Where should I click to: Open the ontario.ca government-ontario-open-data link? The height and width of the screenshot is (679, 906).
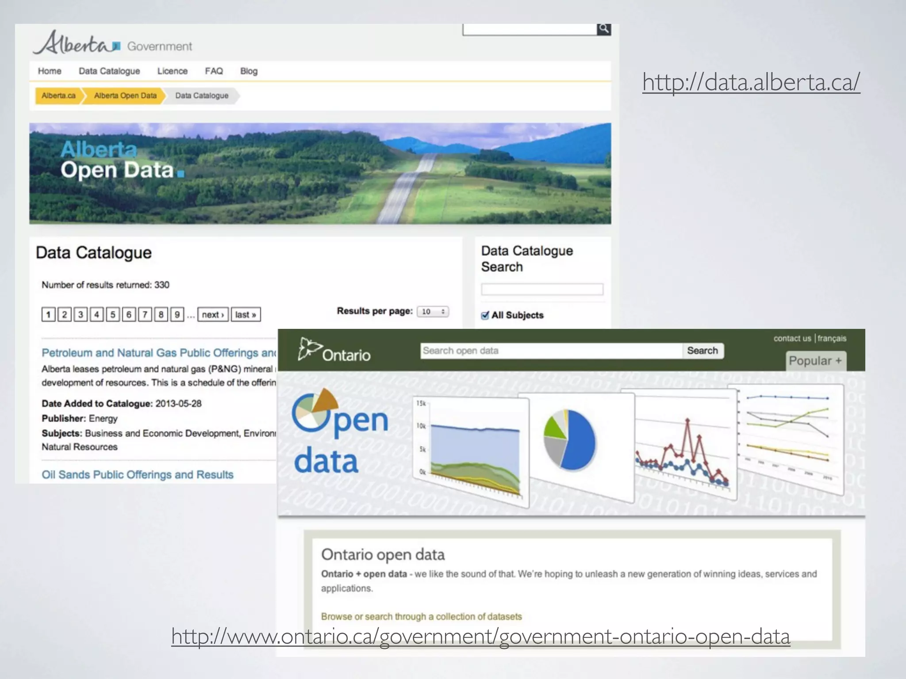tap(480, 637)
